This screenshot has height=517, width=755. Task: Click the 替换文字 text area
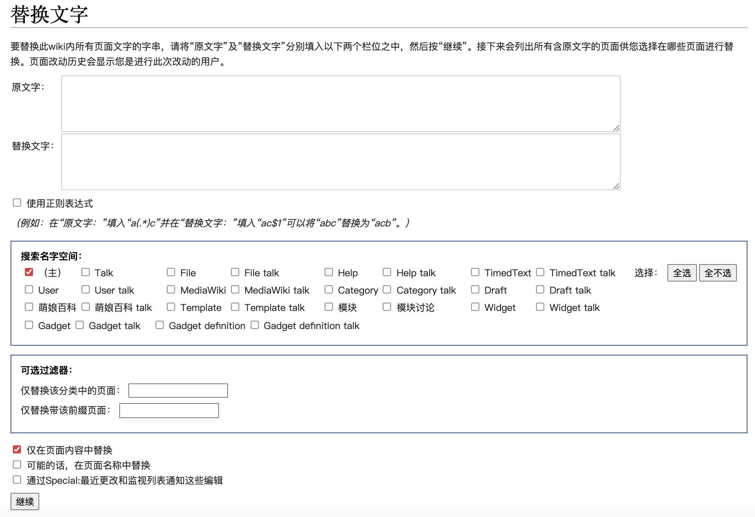(x=341, y=162)
